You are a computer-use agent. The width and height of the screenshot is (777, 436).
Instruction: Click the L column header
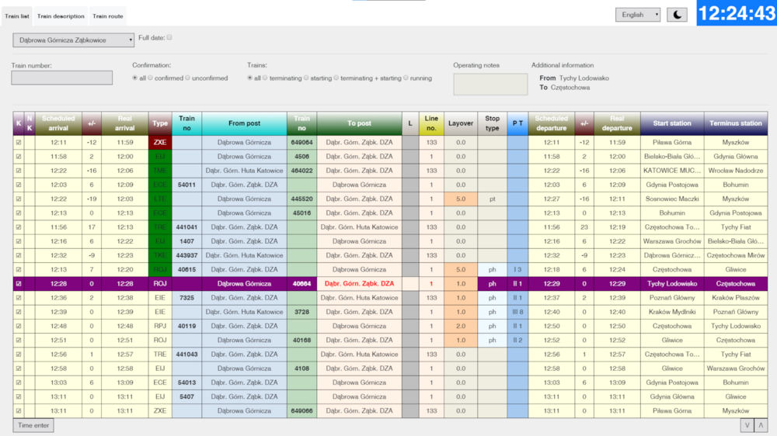click(x=410, y=123)
